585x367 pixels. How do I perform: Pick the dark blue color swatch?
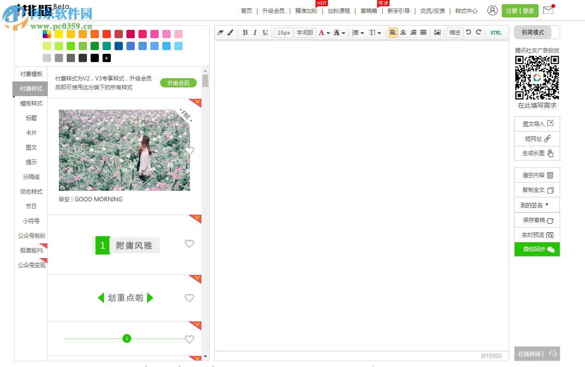click(x=119, y=46)
